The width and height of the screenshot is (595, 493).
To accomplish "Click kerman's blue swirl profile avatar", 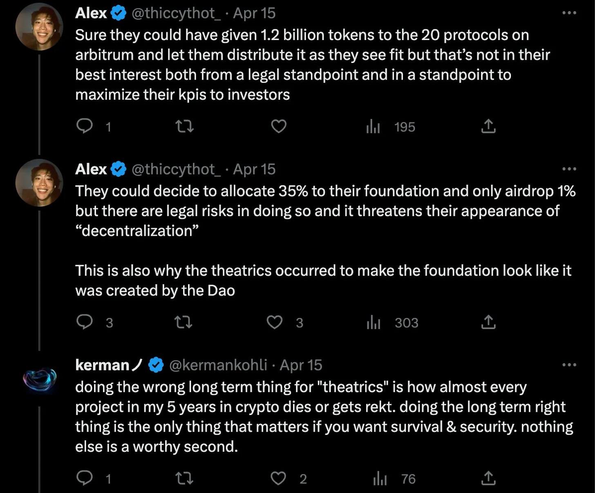I will (40, 379).
